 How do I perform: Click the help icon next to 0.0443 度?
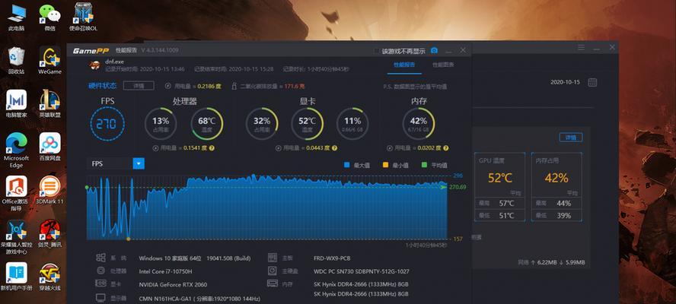tap(334, 148)
